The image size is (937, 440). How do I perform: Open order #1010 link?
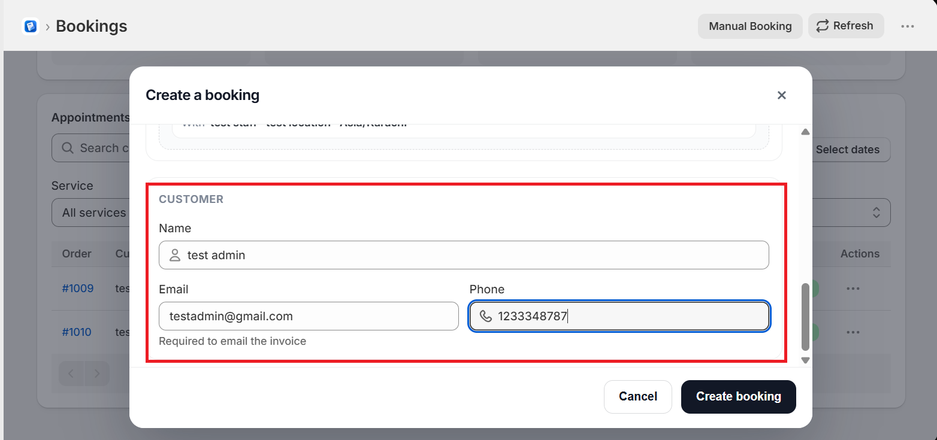pos(77,332)
